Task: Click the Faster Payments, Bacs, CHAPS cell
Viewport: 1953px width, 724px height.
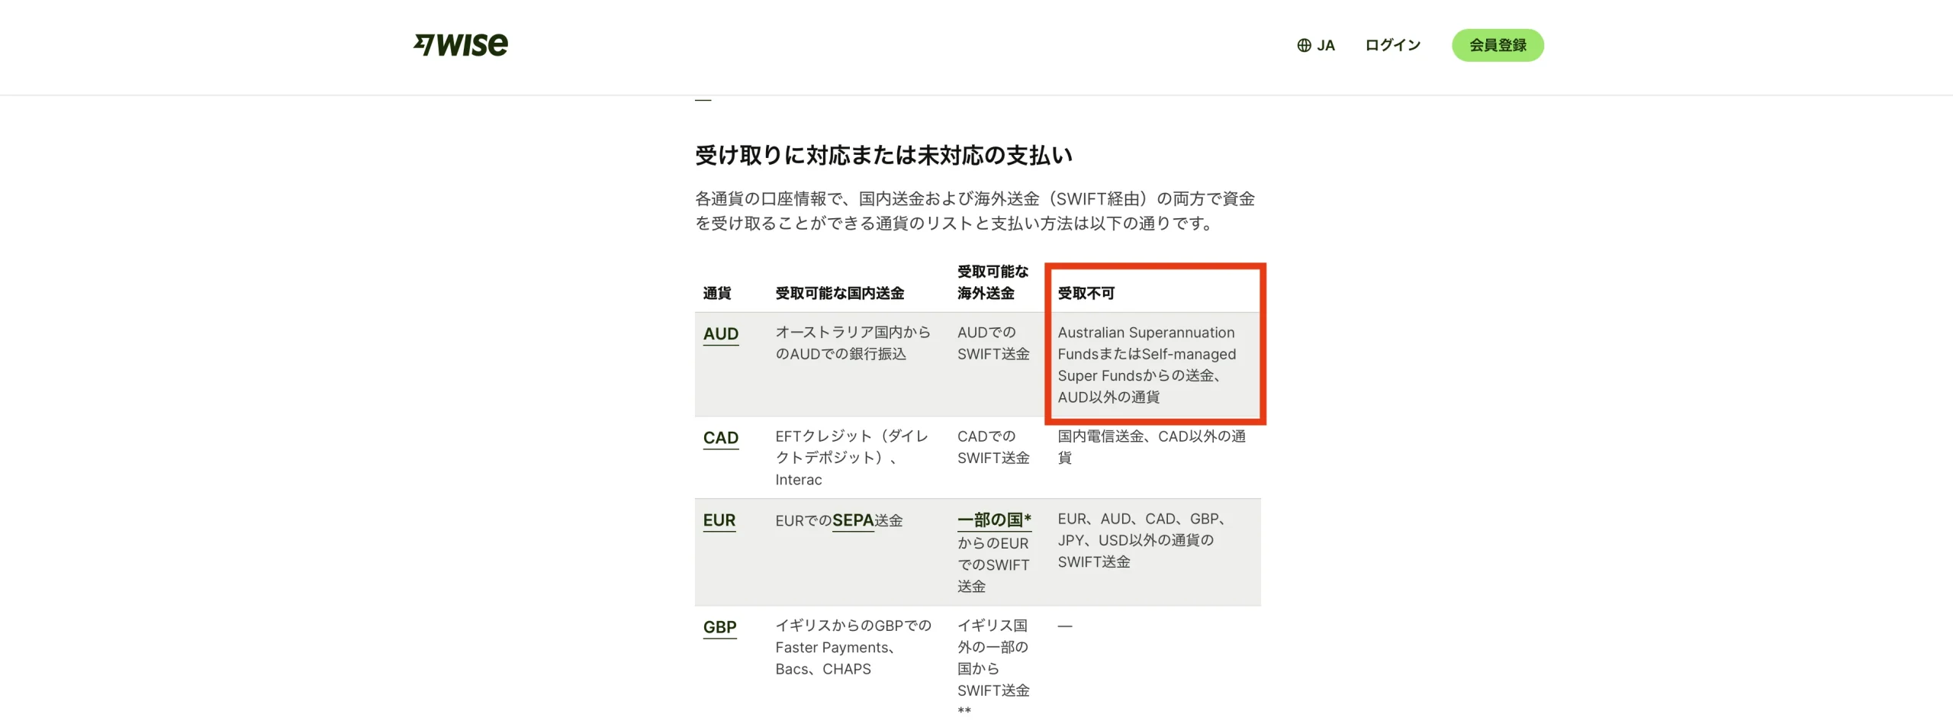Action: [x=852, y=647]
